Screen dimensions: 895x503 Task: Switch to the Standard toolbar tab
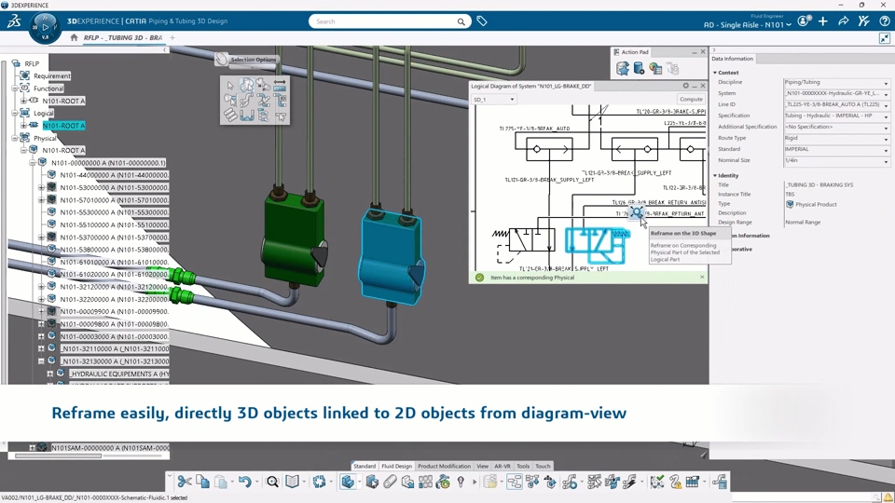click(365, 466)
